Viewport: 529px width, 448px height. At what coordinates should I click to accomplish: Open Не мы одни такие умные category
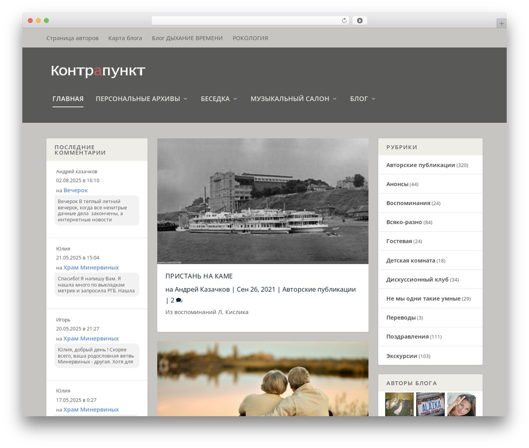point(423,299)
